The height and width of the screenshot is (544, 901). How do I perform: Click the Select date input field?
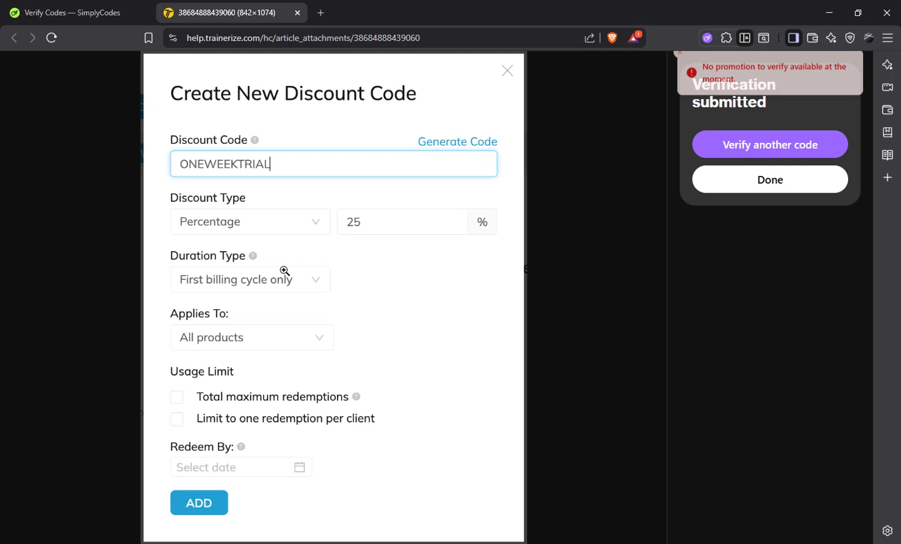click(x=241, y=467)
